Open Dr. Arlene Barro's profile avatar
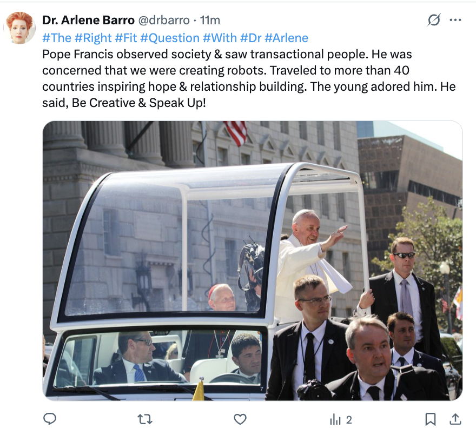This screenshot has height=429, width=476. 19,28
